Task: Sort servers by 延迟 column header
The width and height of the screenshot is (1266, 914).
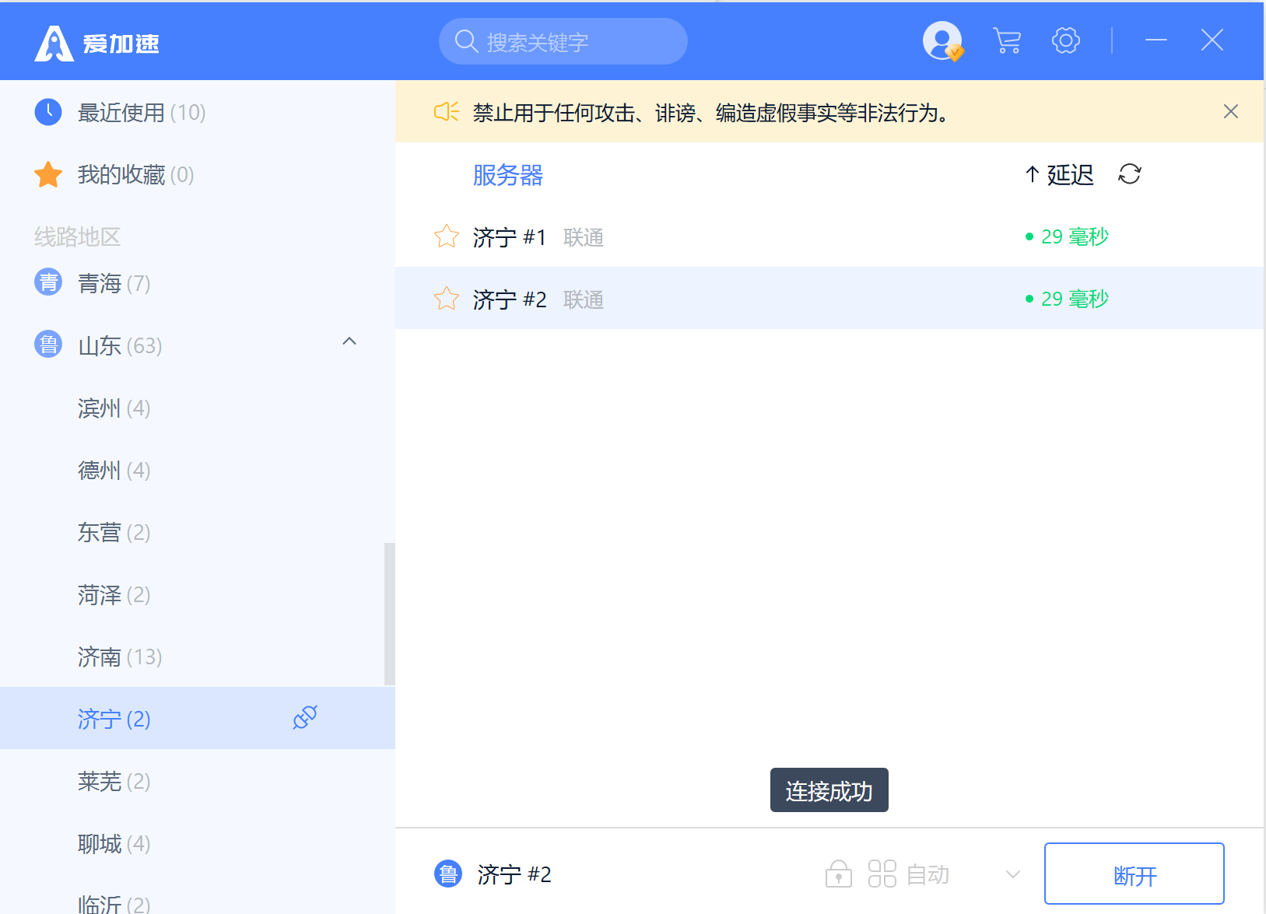Action: click(1060, 175)
